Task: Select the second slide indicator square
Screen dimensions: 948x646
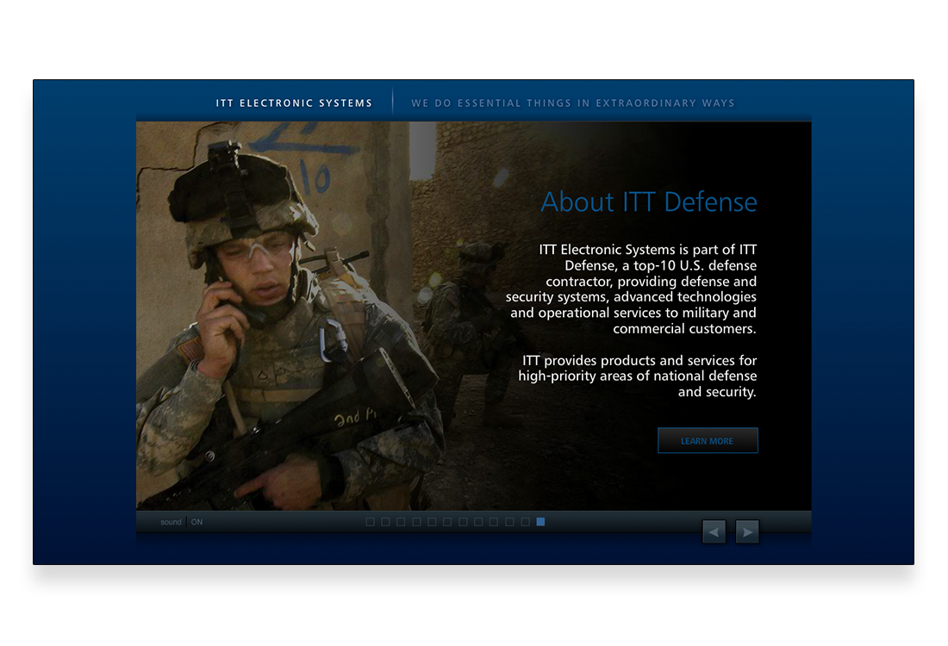Action: (386, 521)
